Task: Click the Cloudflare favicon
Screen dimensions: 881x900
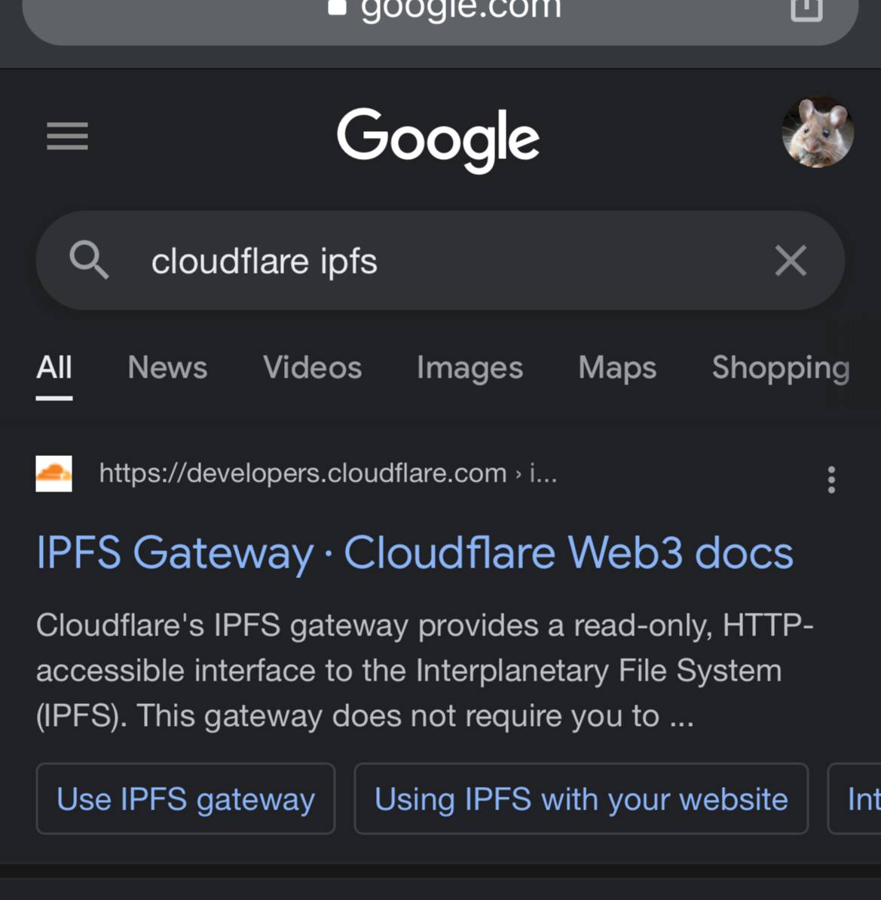Action: coord(54,473)
